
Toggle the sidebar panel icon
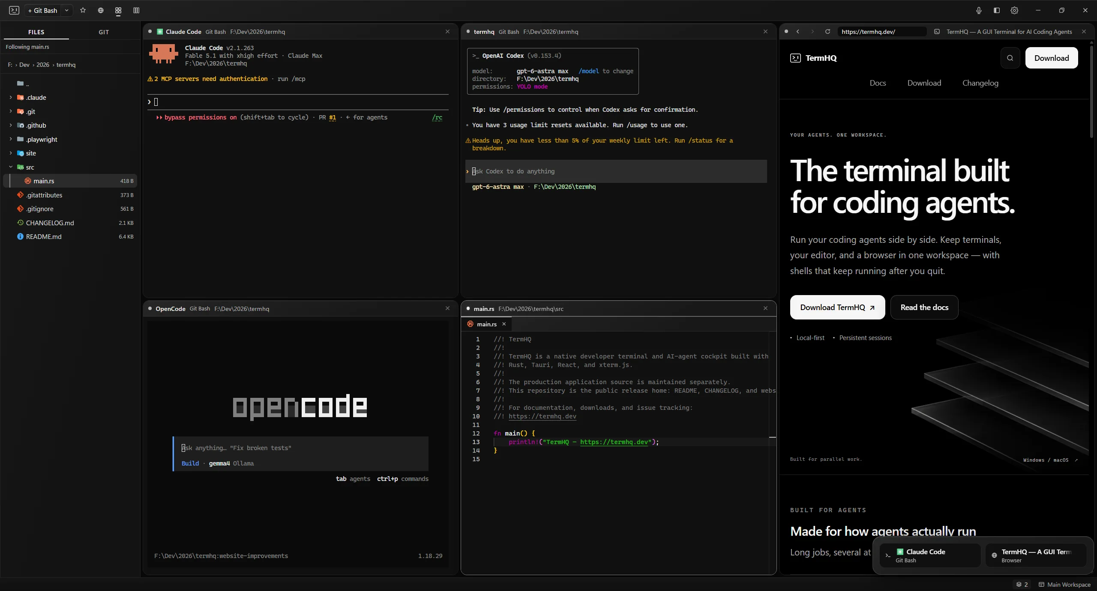[x=997, y=10]
